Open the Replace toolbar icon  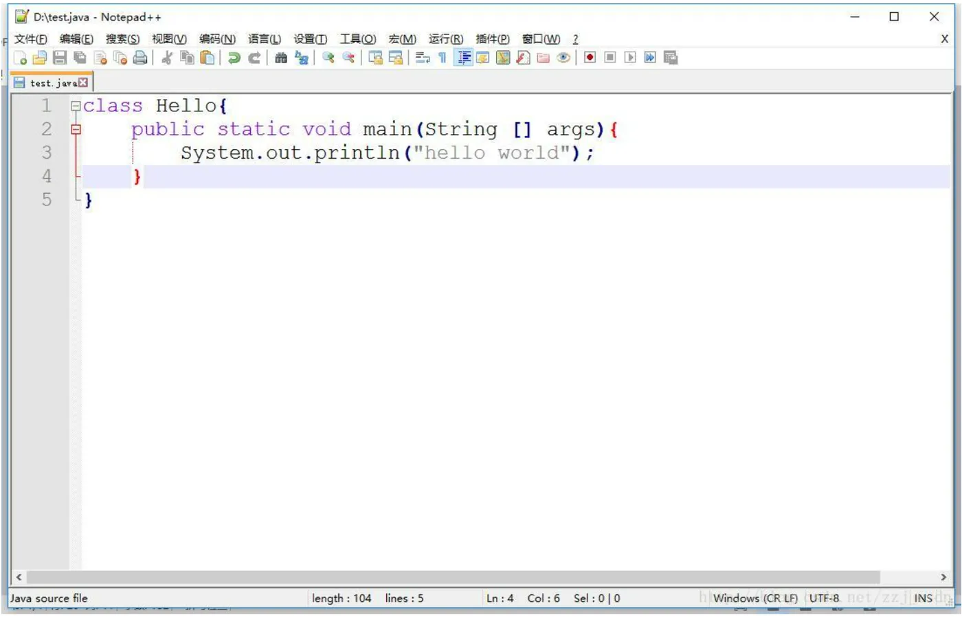[x=301, y=58]
